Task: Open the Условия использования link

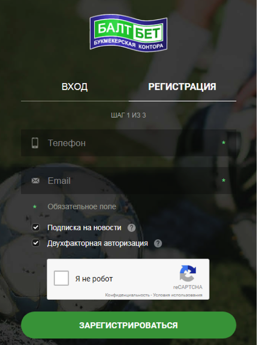Action: click(x=177, y=295)
